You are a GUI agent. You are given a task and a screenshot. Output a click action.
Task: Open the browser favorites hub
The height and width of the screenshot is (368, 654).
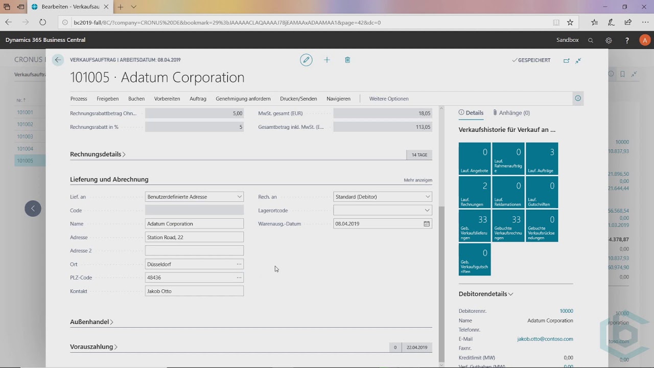[x=594, y=22]
